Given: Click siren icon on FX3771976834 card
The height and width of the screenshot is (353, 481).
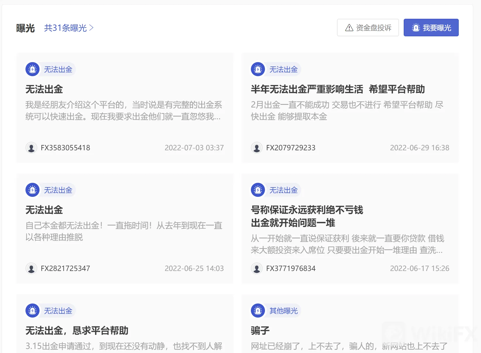Looking at the screenshot, I should (x=258, y=190).
